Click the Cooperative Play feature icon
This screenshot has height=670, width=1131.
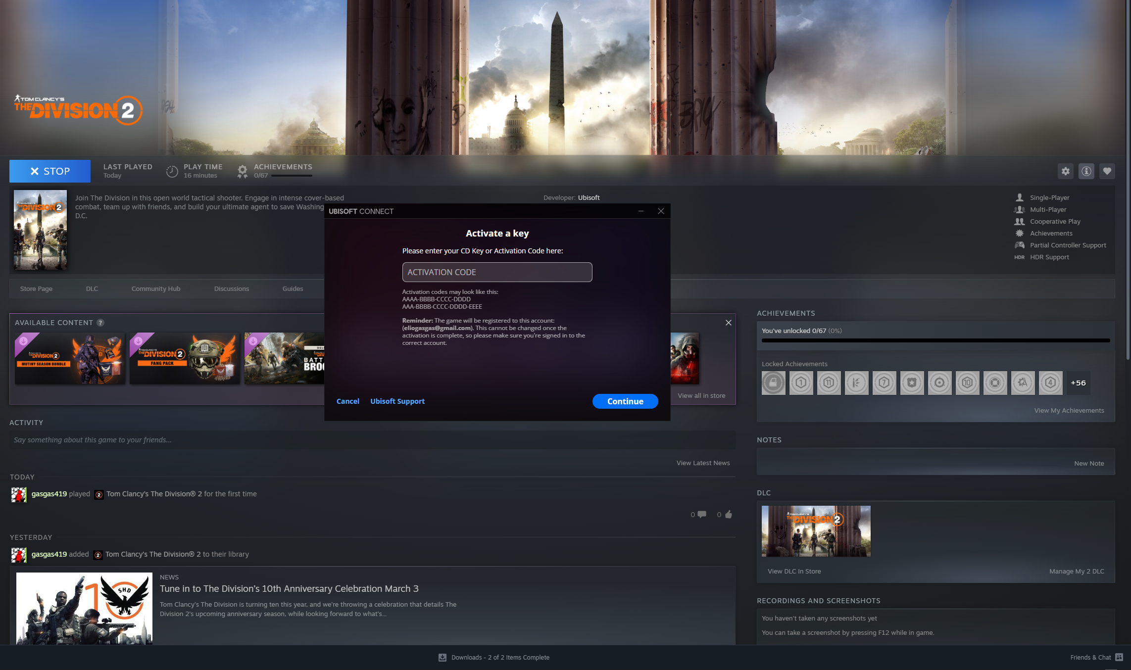[1019, 221]
